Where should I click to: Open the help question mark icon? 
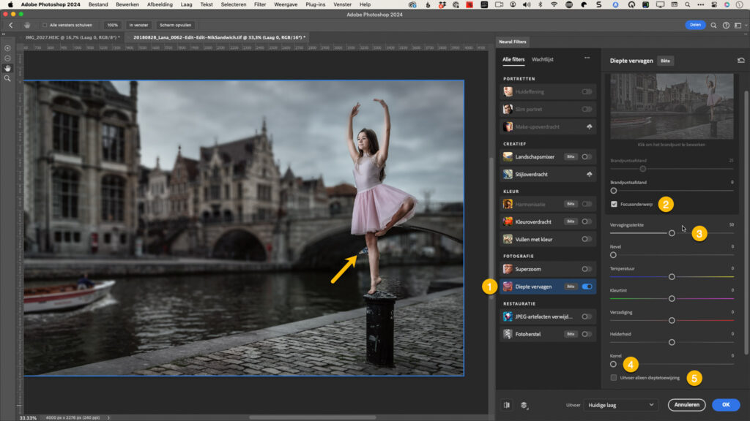[x=726, y=26]
